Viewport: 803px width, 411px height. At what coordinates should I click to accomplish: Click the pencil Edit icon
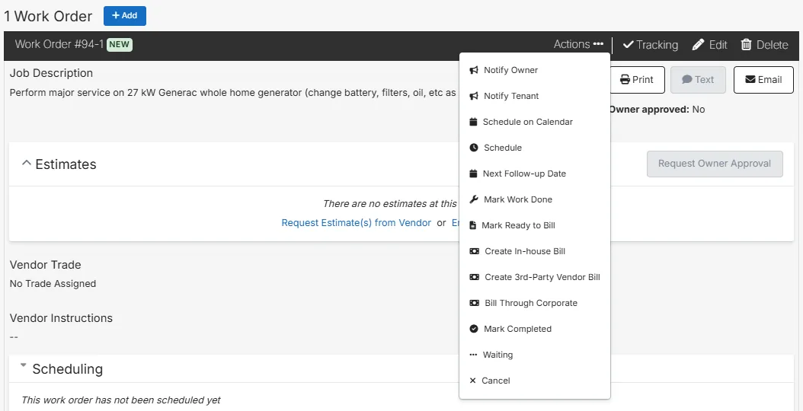(698, 45)
